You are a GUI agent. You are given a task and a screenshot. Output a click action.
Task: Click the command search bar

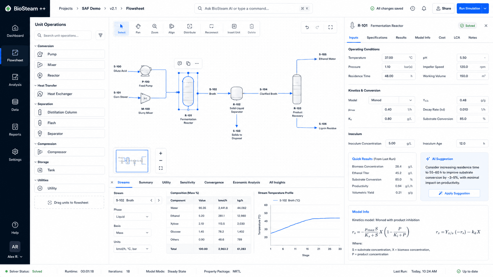(x=253, y=9)
